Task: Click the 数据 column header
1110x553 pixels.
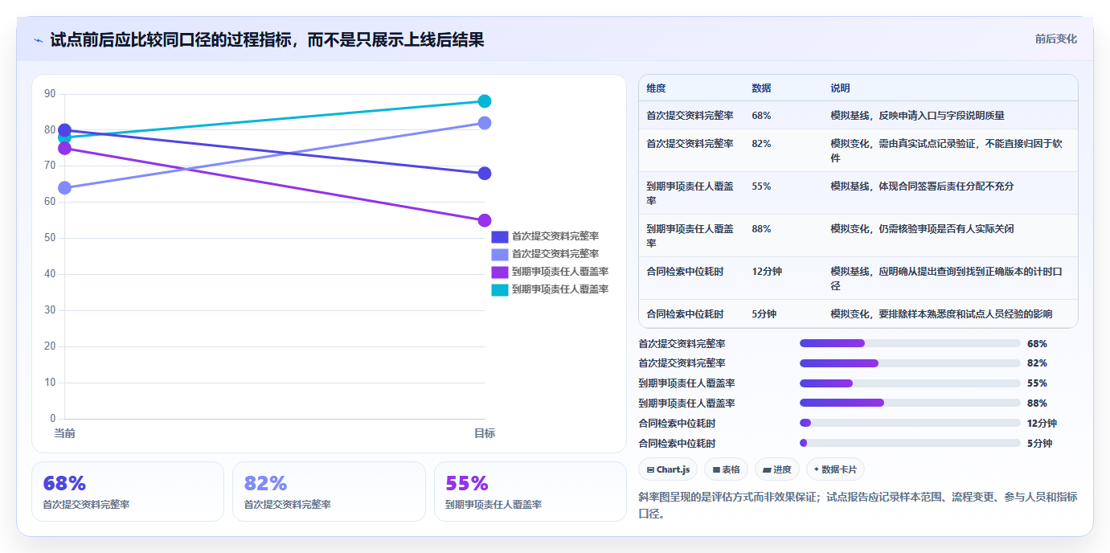Action: pos(761,88)
